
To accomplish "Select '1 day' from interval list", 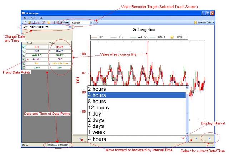I will coord(94,114).
